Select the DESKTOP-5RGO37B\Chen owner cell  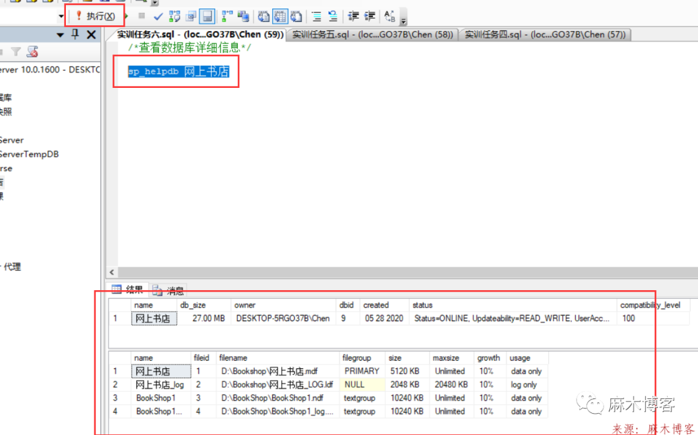pos(283,319)
